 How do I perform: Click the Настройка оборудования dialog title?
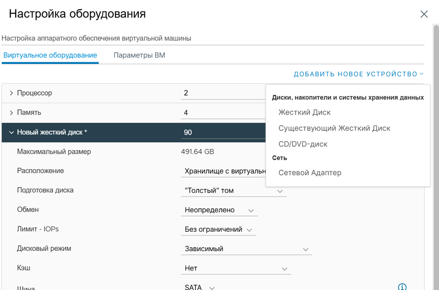pyautogui.click(x=77, y=14)
